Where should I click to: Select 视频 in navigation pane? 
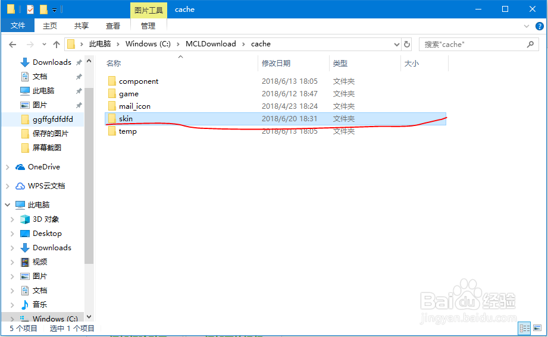[x=39, y=262]
